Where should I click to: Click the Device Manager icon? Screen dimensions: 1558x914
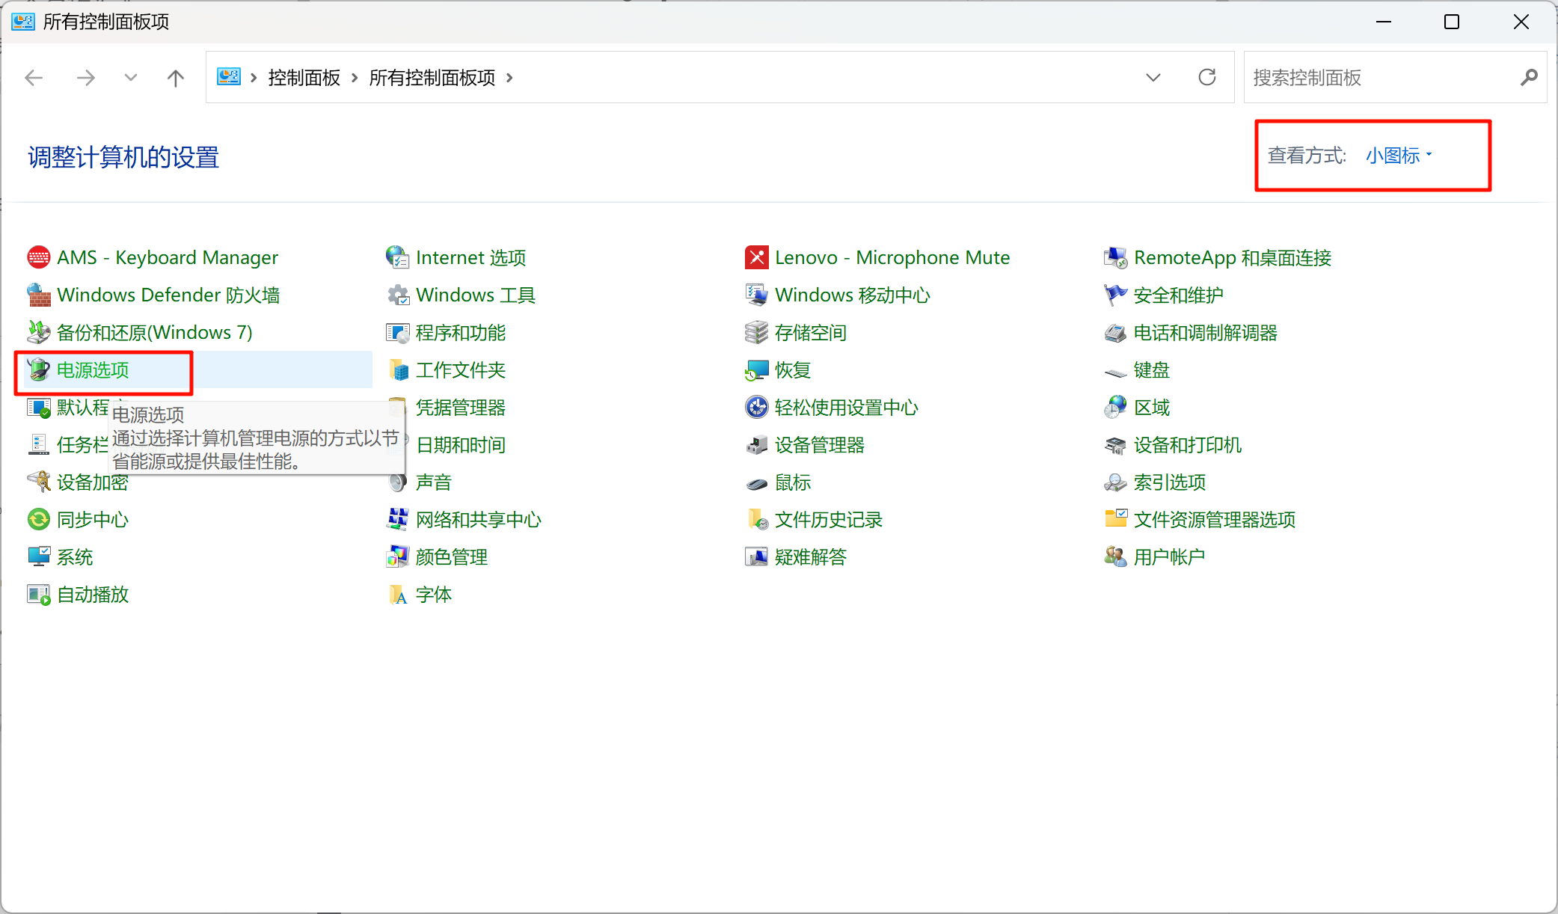pos(756,445)
